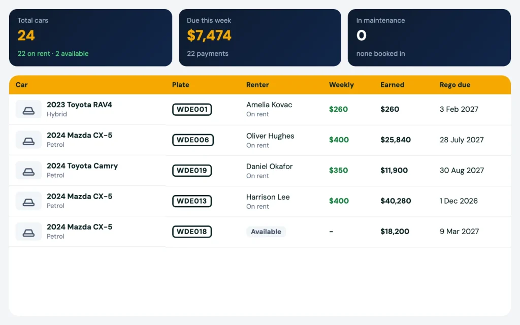Screen dimensions: 520x325
Task: Click the car icon in the WDE018 row
Action: 28,232
